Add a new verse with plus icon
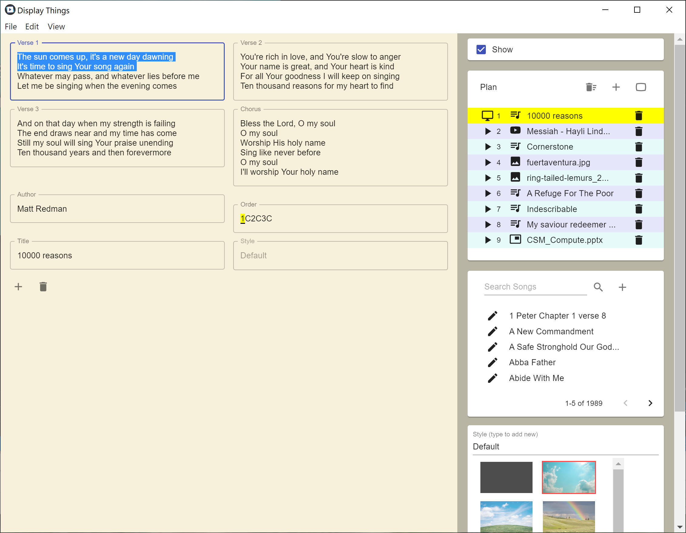Viewport: 686px width, 533px height. pyautogui.click(x=18, y=286)
